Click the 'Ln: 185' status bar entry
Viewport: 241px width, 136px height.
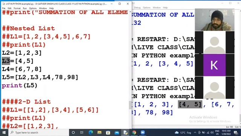coord(229,127)
